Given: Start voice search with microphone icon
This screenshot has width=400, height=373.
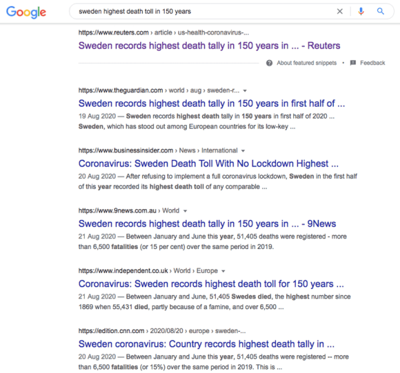Looking at the screenshot, I should click(361, 11).
